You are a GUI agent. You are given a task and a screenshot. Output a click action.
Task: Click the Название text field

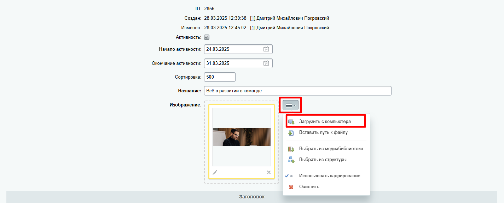pos(298,91)
